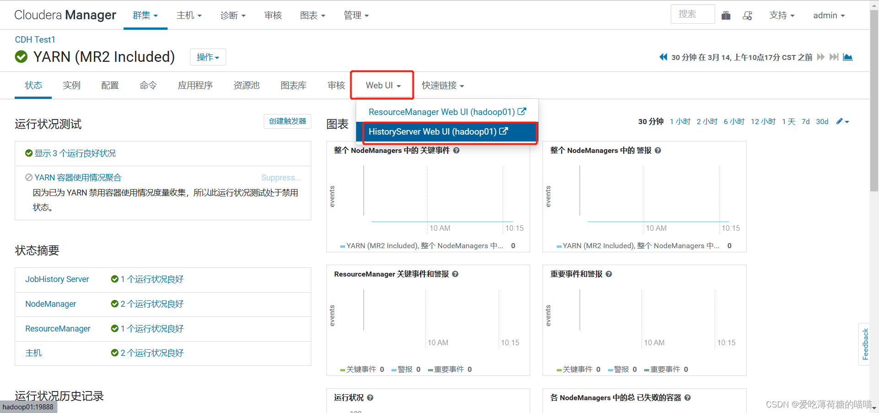The image size is (879, 413).
Task: Expand the 快速链接 dropdown
Action: tap(443, 85)
